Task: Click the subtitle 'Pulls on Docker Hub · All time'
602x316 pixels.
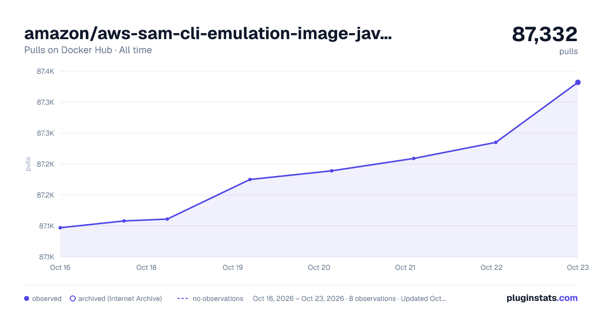Action: pos(88,50)
